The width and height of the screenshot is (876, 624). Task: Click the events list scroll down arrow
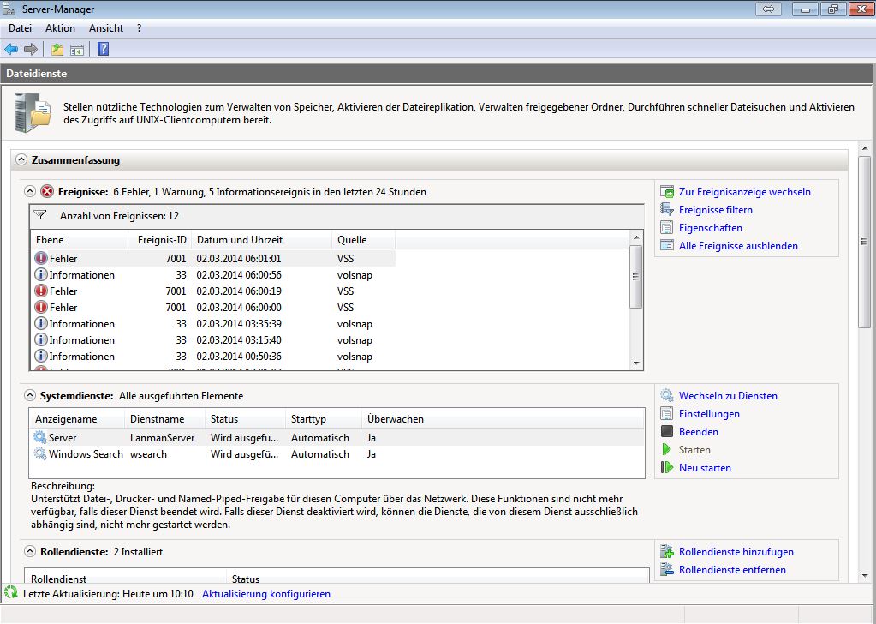pyautogui.click(x=635, y=363)
